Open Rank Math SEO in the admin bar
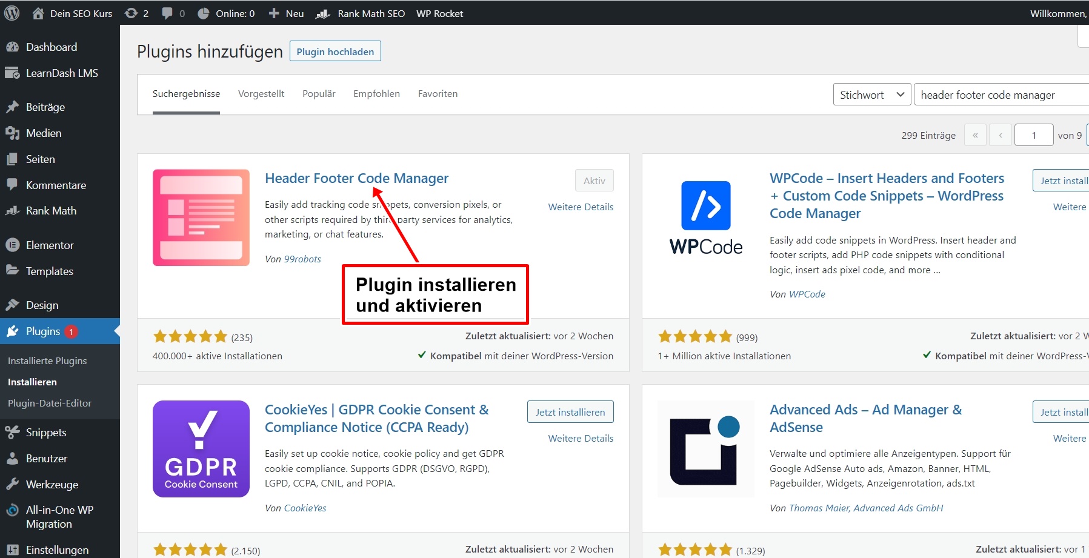Image resolution: width=1089 pixels, height=558 pixels. point(361,13)
